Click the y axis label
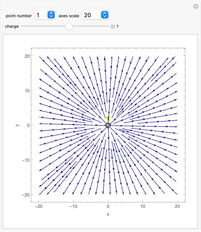Screen dimensions: 201x232 [x=17, y=125]
